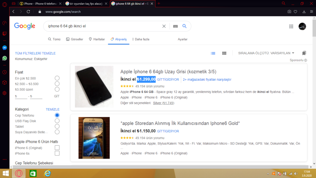
Task: Open Windows Start button
Action: pyautogui.click(x=6, y=173)
